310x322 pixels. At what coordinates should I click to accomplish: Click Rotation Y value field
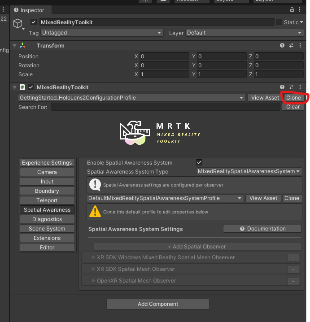(x=222, y=65)
